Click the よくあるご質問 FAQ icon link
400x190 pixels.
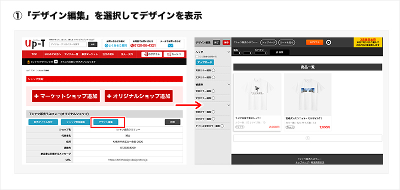coord(106,45)
